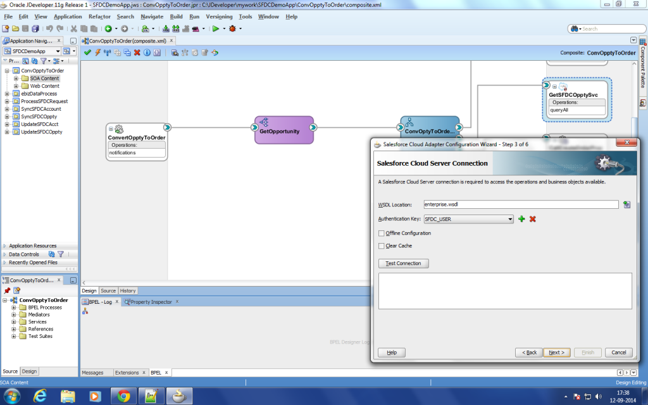Image resolution: width=648 pixels, height=405 pixels.
Task: Click the binoculars search icon
Action: (575, 28)
